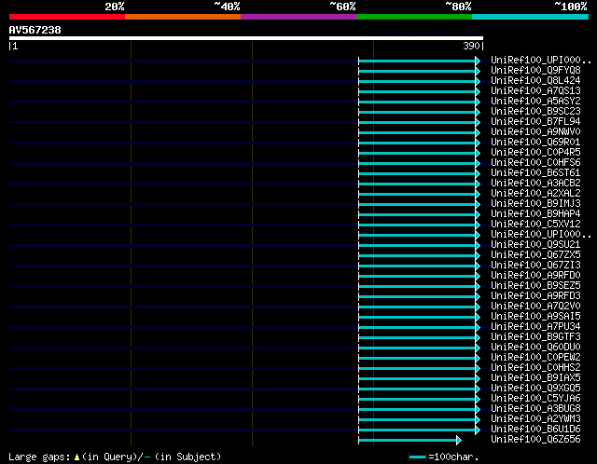Select UniRef100_A9NWV0 entry
This screenshot has height=464, width=597.
click(x=535, y=132)
